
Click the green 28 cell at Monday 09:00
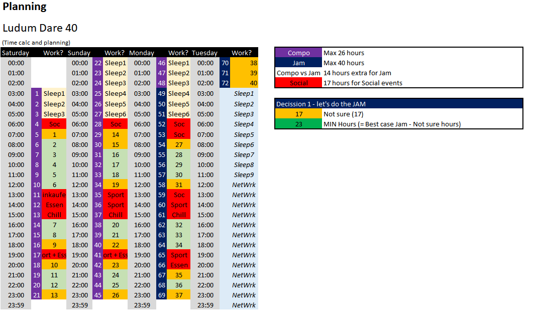(179, 154)
